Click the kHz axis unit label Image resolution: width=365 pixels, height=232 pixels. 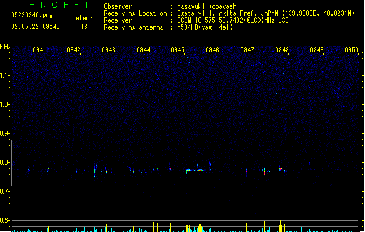[5, 47]
